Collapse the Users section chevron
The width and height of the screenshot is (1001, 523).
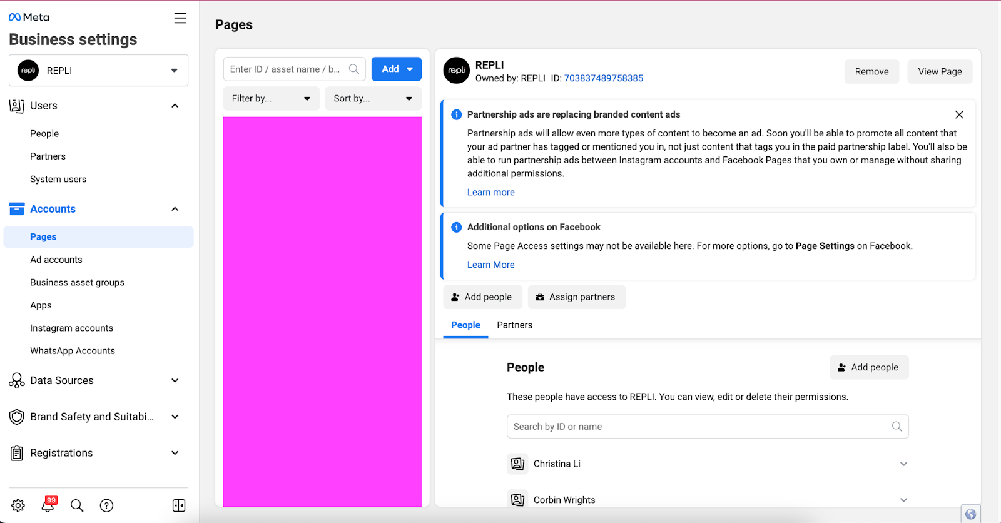coord(175,106)
